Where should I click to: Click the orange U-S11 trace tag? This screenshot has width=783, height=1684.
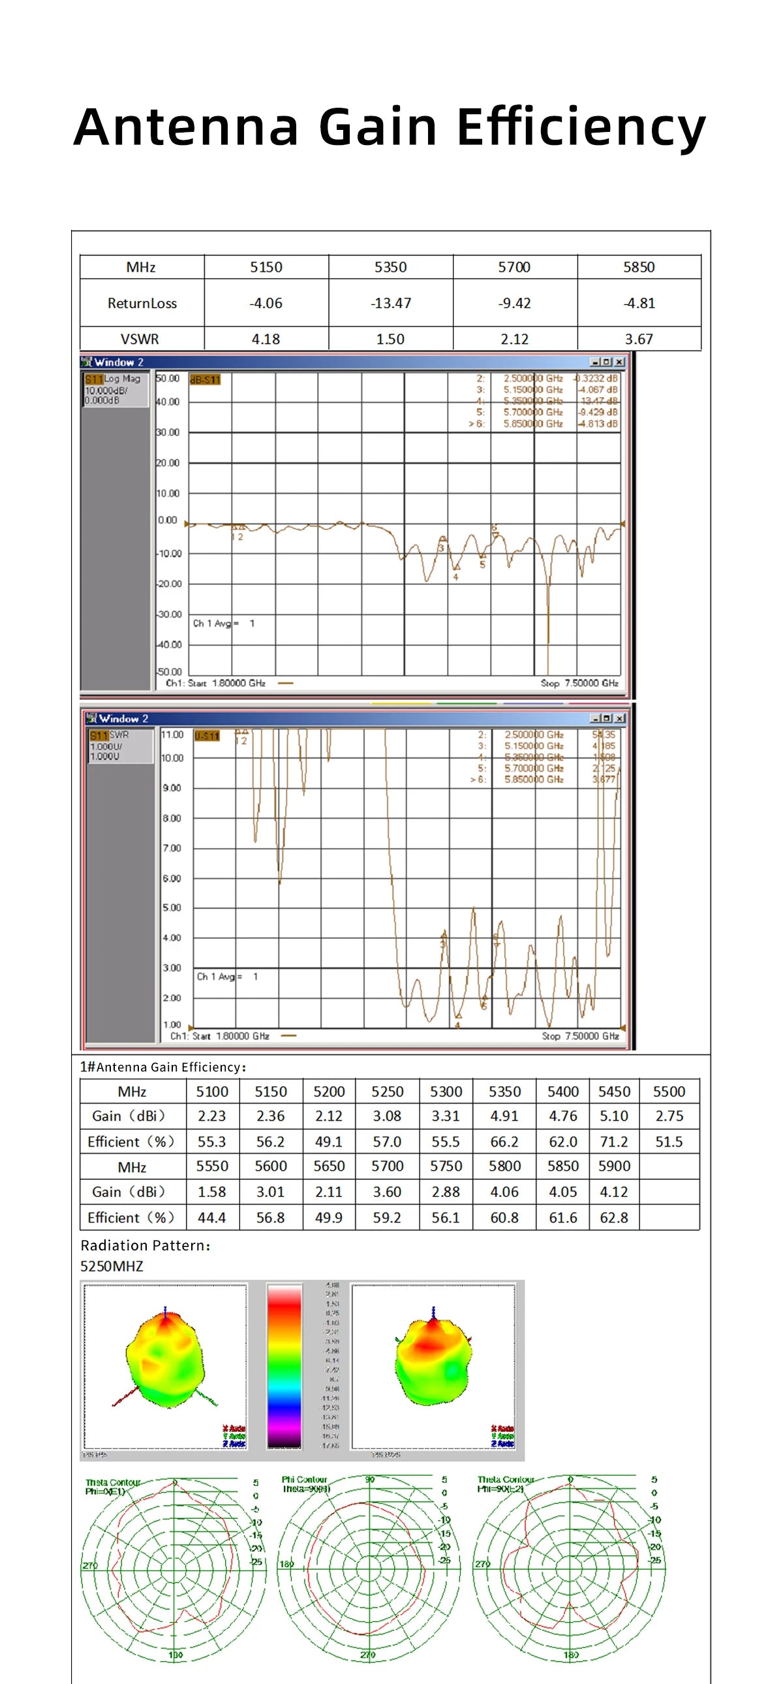(x=207, y=735)
